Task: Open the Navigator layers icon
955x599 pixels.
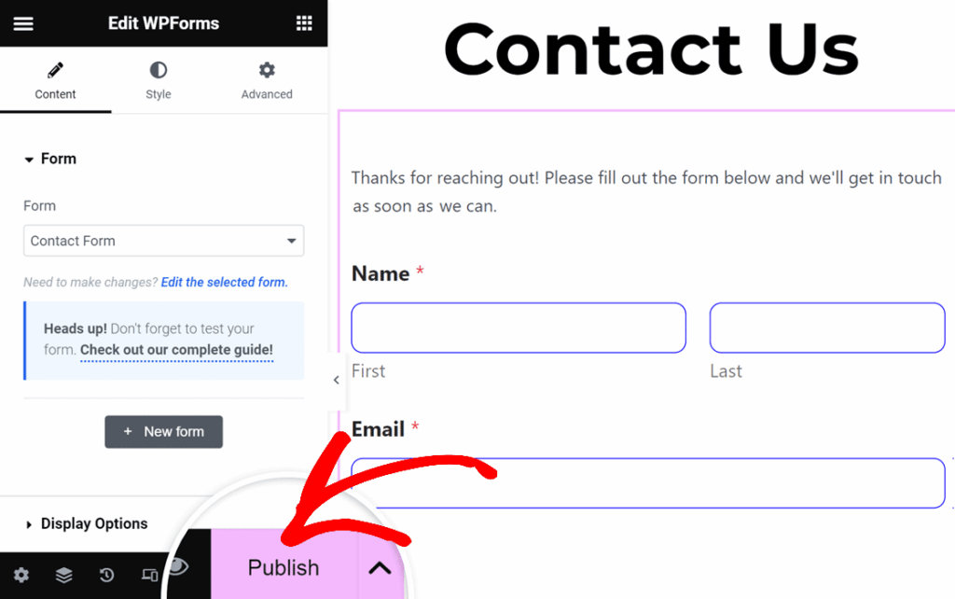Action: [x=62, y=576]
